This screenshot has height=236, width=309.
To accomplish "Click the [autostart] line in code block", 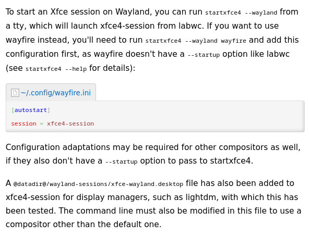I will (x=31, y=110).
